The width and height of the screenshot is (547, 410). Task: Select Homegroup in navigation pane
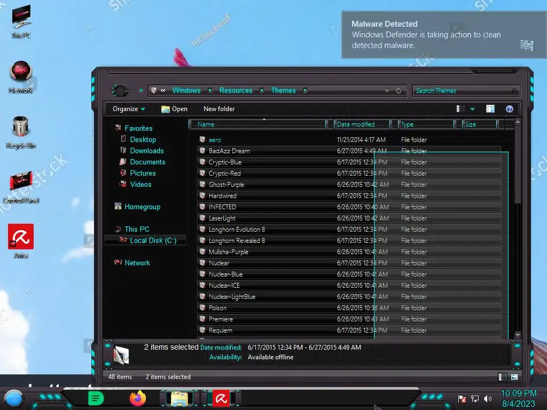142,207
